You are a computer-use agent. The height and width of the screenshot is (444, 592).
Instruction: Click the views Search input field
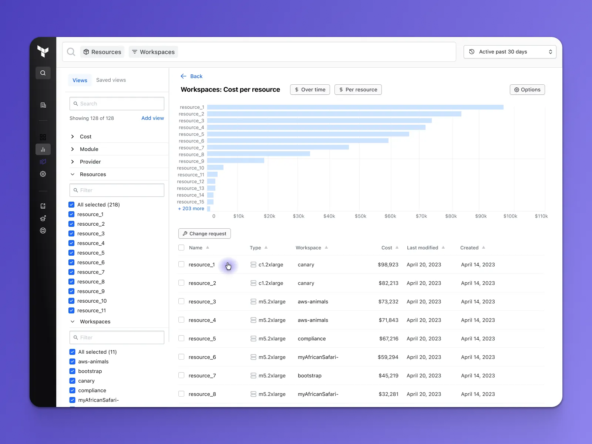(x=117, y=104)
